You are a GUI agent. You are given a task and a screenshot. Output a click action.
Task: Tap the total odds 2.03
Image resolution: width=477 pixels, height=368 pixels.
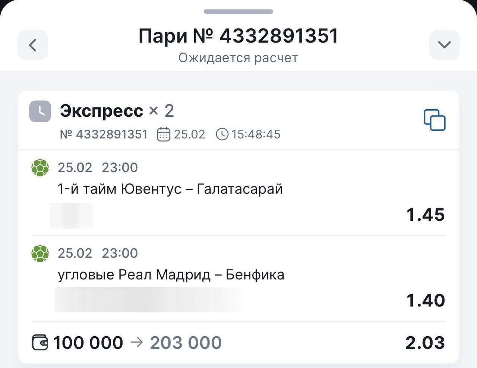425,343
